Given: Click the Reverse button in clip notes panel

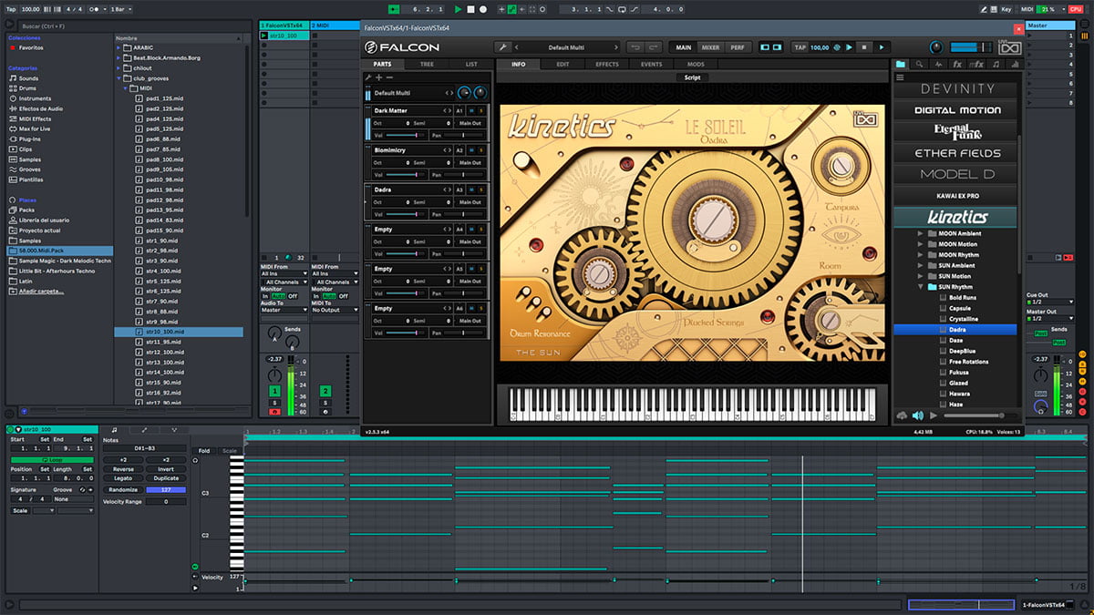Looking at the screenshot, I should [123, 469].
